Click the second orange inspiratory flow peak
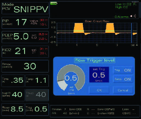The height and width of the screenshot is (119, 141). (110, 28)
